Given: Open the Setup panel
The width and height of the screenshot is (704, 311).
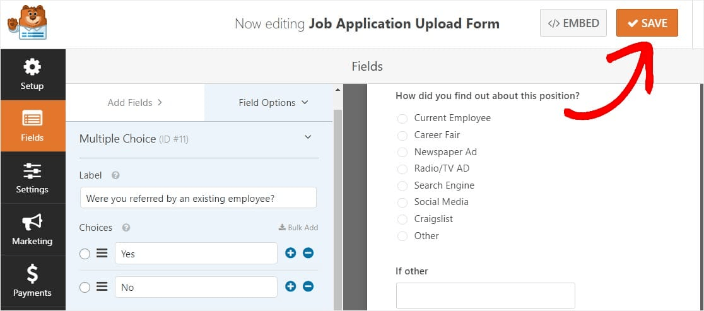Looking at the screenshot, I should tap(32, 74).
